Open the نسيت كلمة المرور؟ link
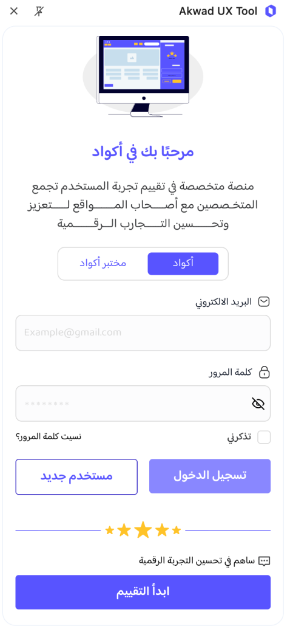This screenshot has width=290, height=632. [x=49, y=437]
